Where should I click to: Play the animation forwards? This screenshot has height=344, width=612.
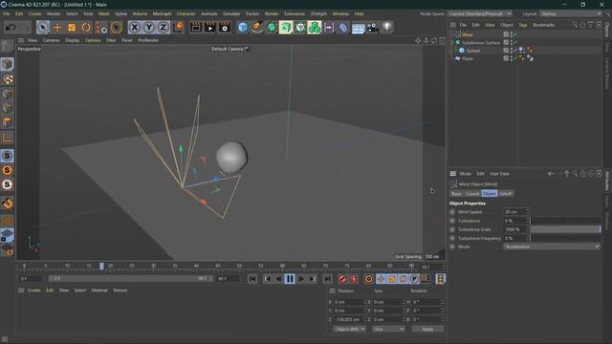[301, 278]
